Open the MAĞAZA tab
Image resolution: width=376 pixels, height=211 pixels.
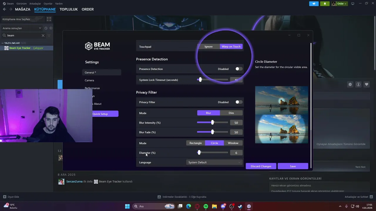23,9
